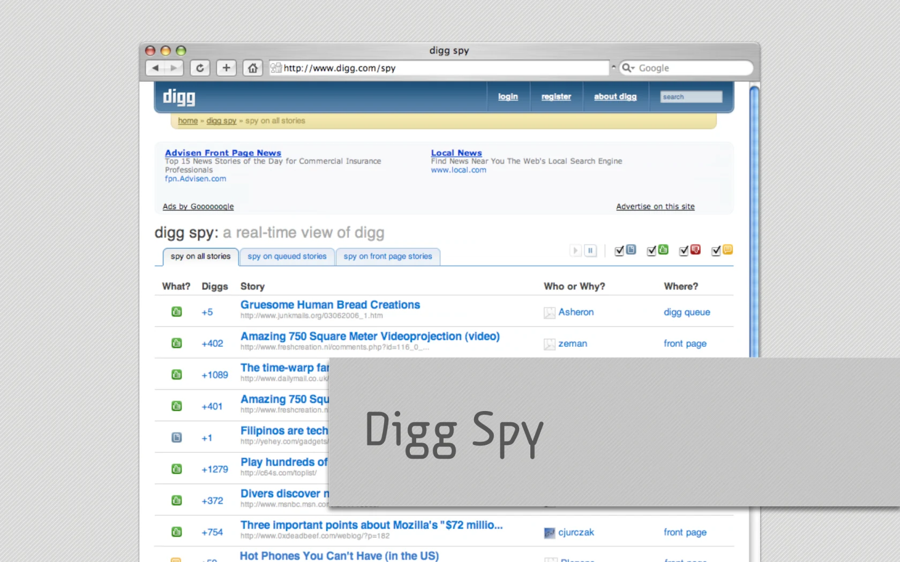
Task: Click thumbs-up icon in Gruesome Human Bread row
Action: pos(176,312)
